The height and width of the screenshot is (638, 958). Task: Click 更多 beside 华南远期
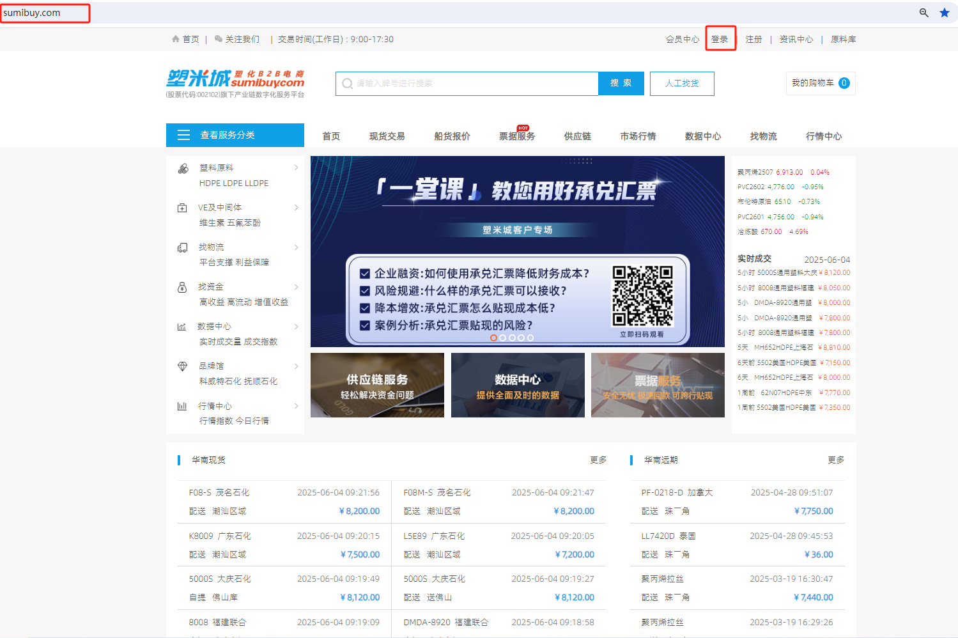point(836,460)
